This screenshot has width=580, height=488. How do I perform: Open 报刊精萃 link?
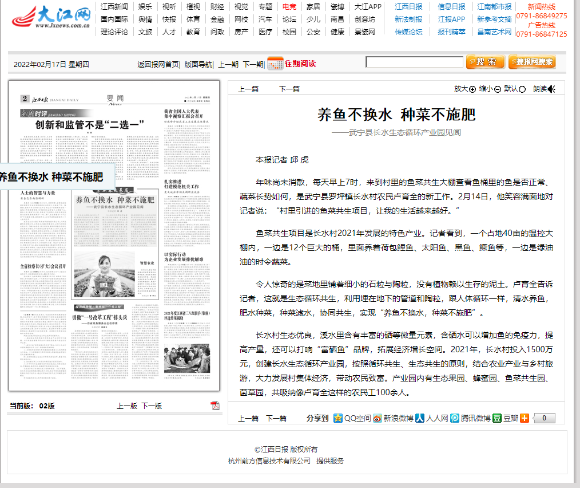[x=451, y=32]
